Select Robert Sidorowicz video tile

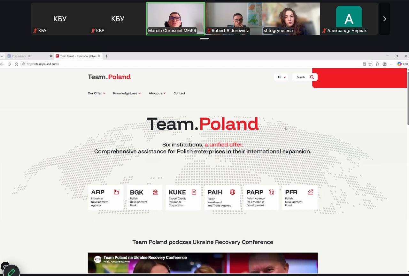(234, 19)
